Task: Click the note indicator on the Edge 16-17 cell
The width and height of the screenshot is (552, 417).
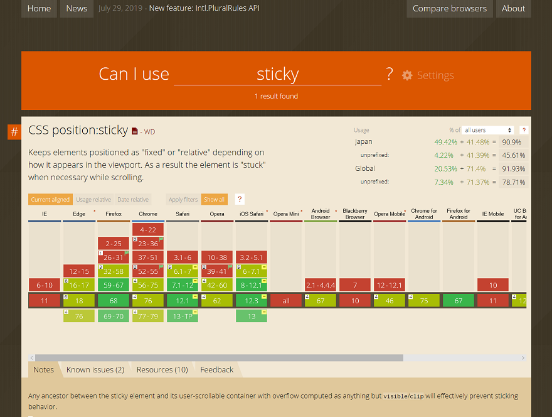Action: coord(65,279)
